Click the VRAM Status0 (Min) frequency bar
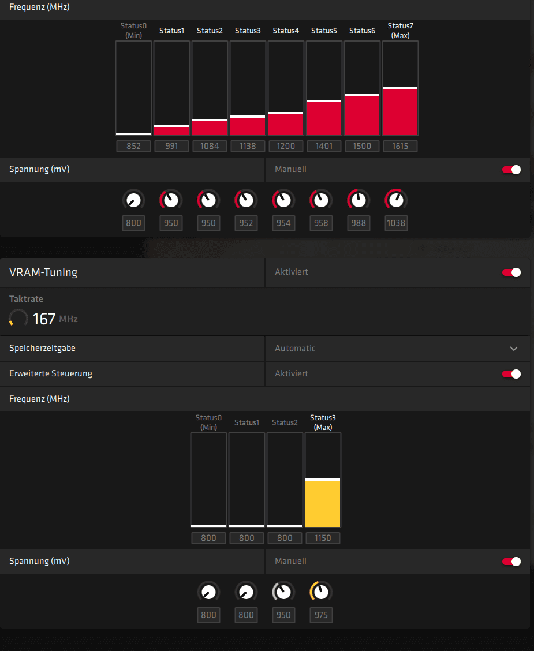The width and height of the screenshot is (534, 651). tap(208, 480)
